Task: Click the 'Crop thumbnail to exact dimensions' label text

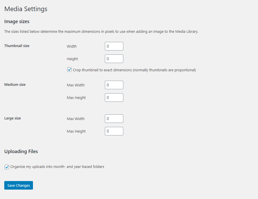Action: (134, 70)
